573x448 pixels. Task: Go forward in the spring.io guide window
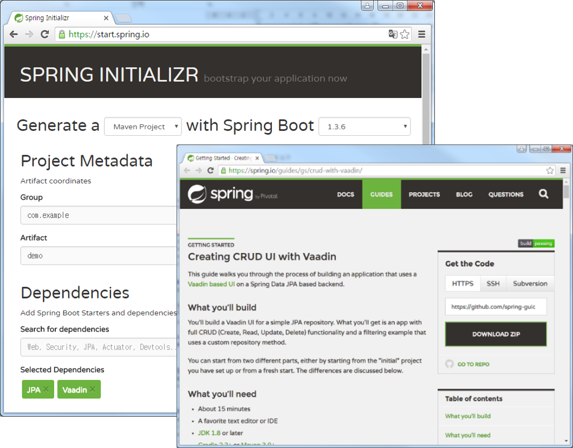tap(198, 170)
